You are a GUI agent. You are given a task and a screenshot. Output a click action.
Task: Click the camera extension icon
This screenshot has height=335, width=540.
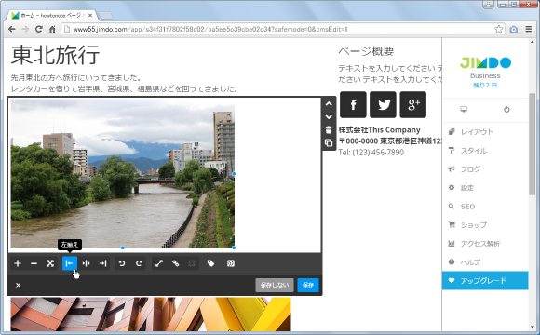coord(514,29)
